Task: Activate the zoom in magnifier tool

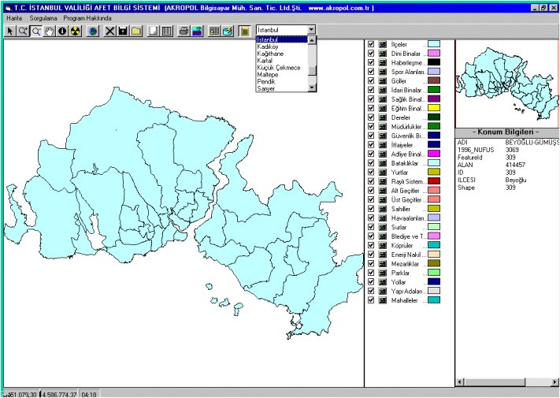Action: [23, 31]
